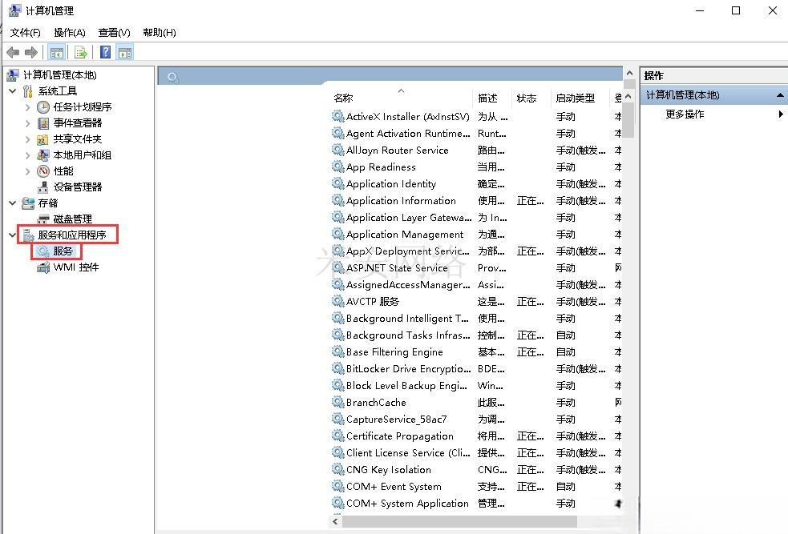Screen dimensions: 788x534
Task: Click gear icon of BranchCache service
Action: (x=337, y=402)
